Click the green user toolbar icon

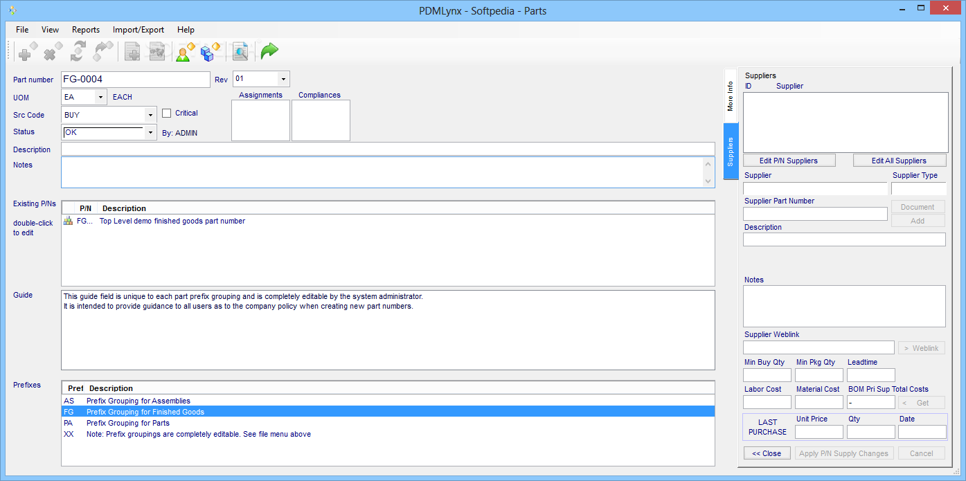(185, 51)
